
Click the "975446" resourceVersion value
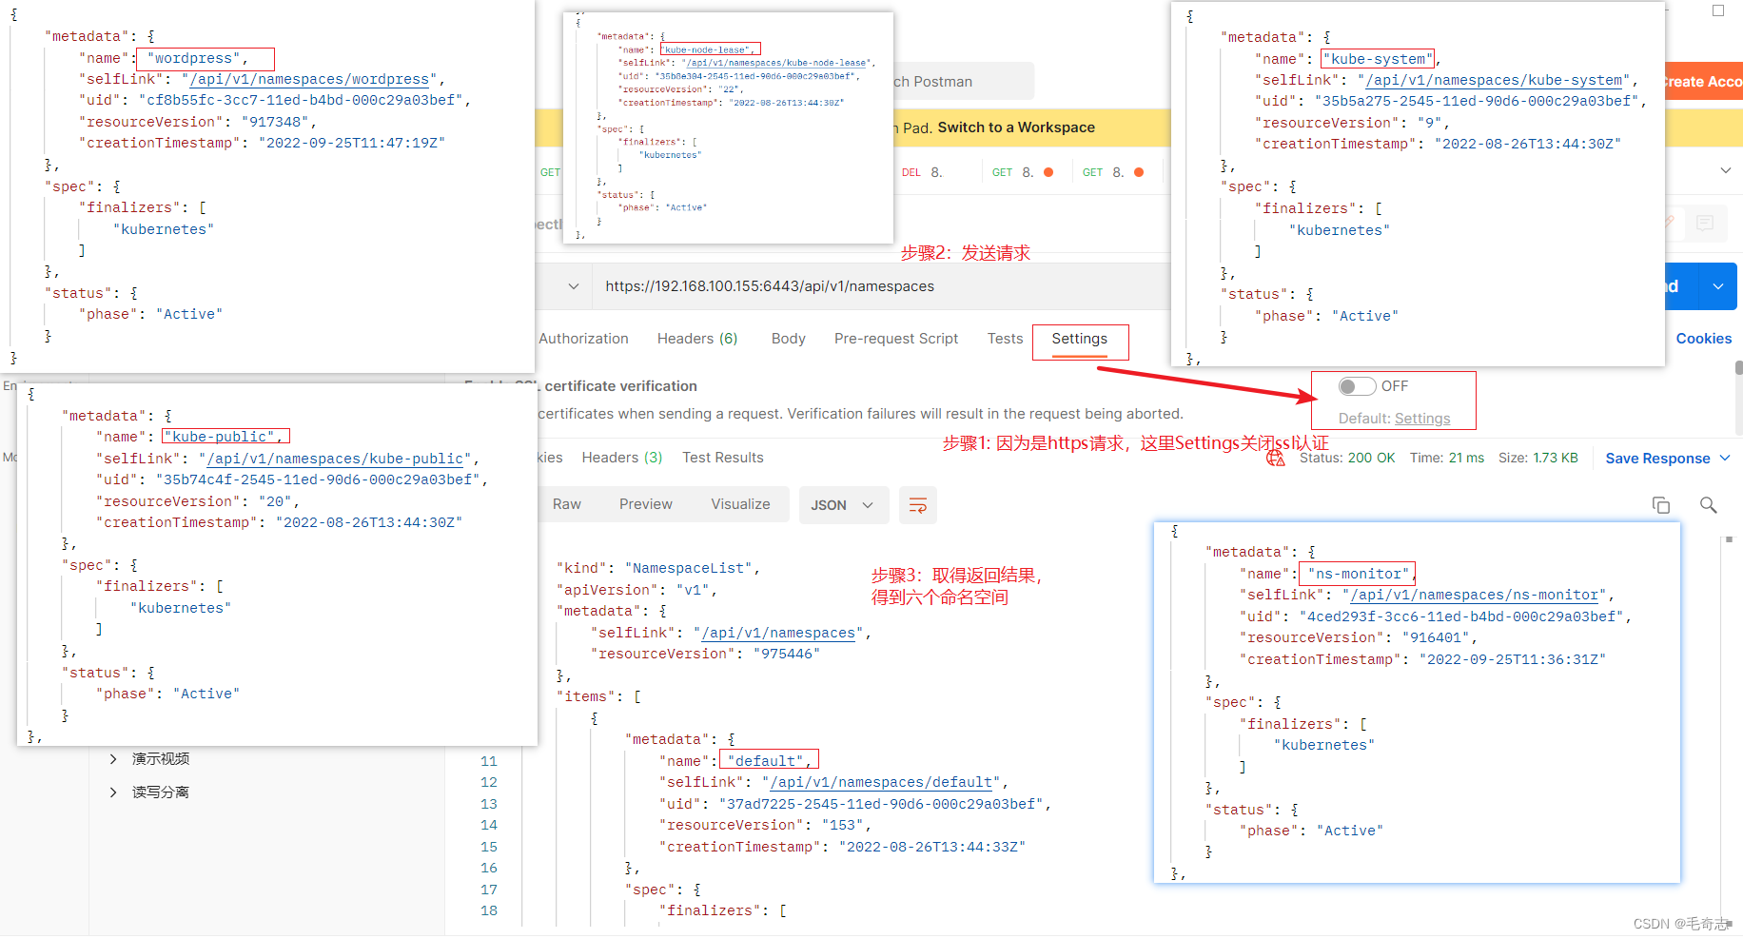(x=786, y=654)
